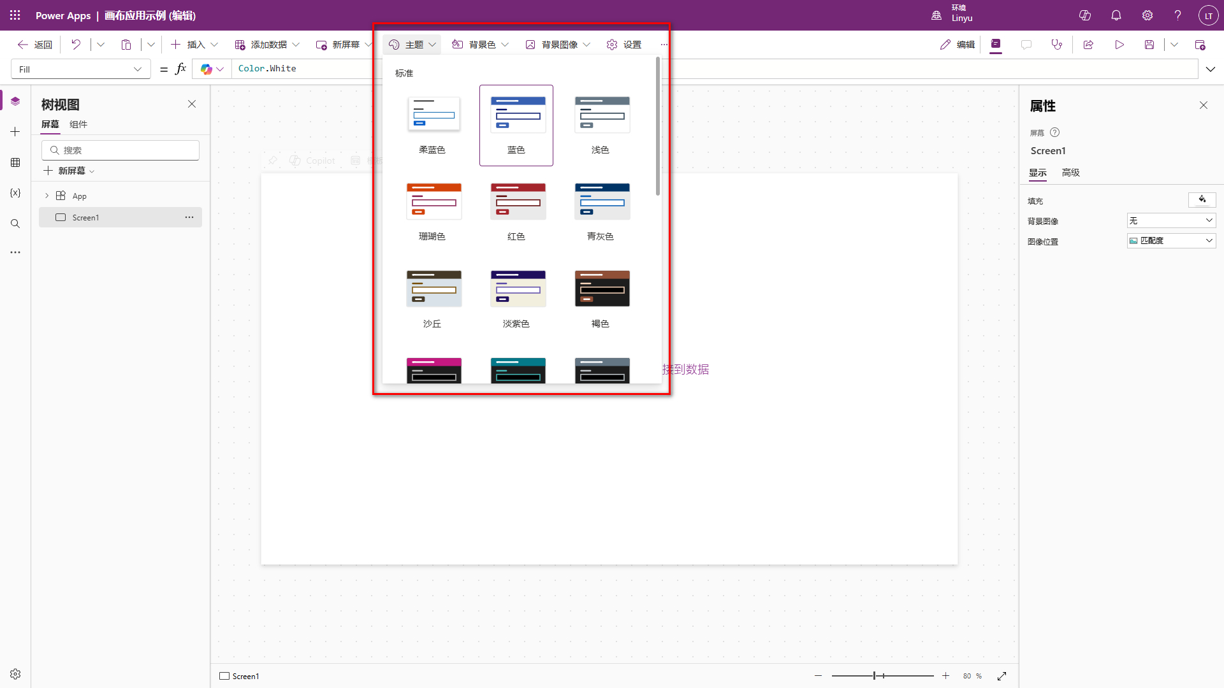Click the notifications bell icon

coord(1116,15)
